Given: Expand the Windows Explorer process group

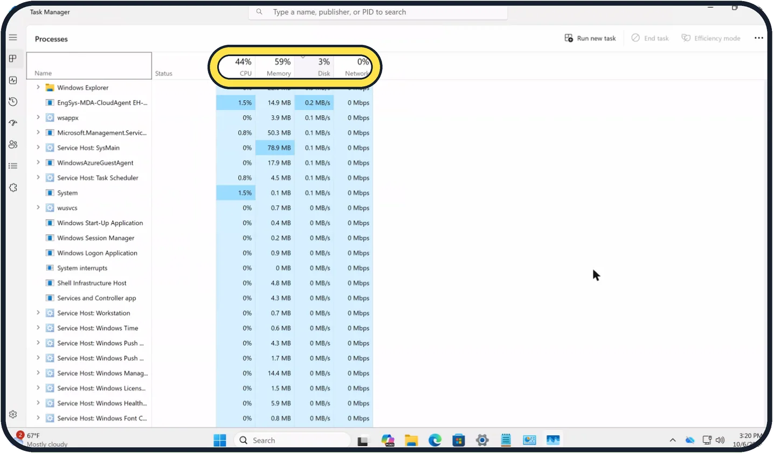Looking at the screenshot, I should (x=38, y=87).
